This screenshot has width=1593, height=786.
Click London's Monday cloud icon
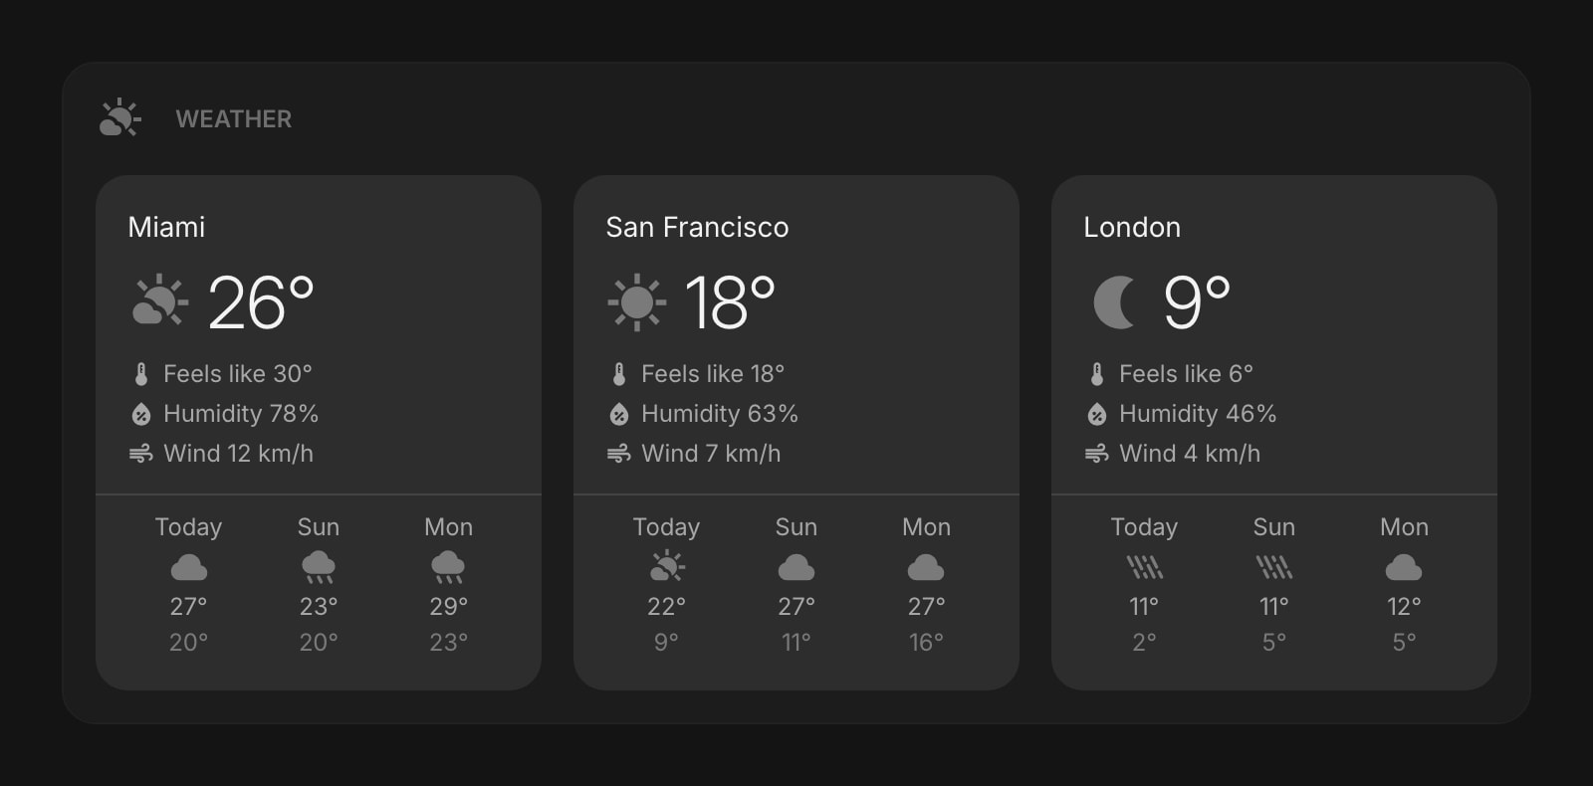[1403, 567]
